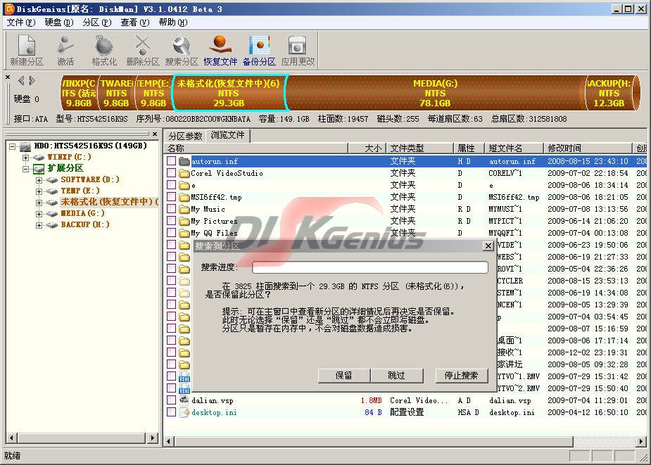This screenshot has width=651, height=465.
Task: Open the 帮助(H) menu
Action: tap(172, 23)
